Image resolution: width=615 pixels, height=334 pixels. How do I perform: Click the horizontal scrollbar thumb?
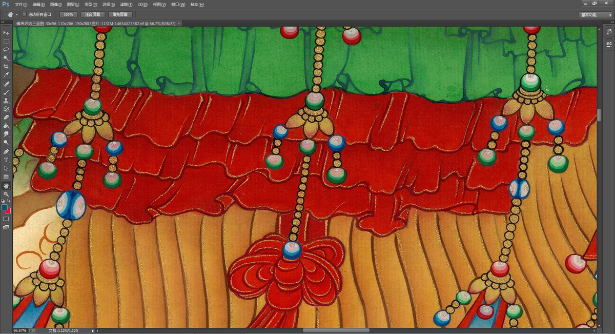[x=336, y=331]
